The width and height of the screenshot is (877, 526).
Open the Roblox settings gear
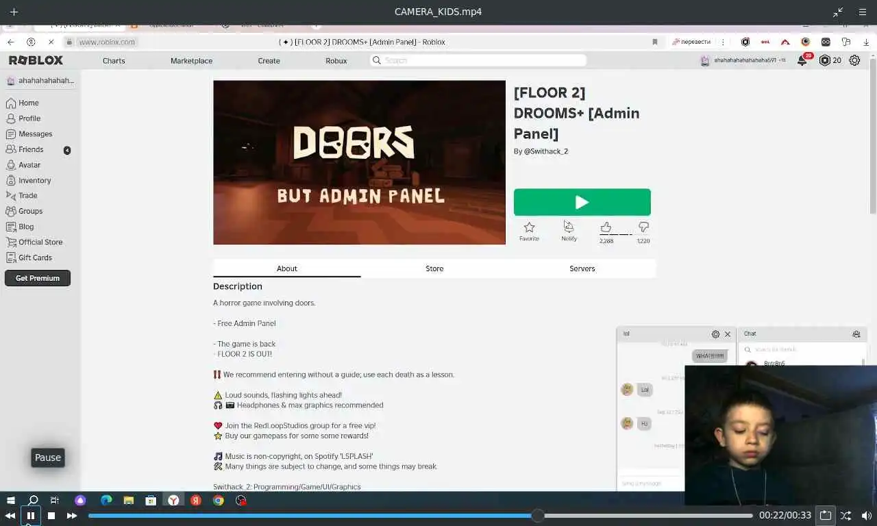click(x=854, y=60)
